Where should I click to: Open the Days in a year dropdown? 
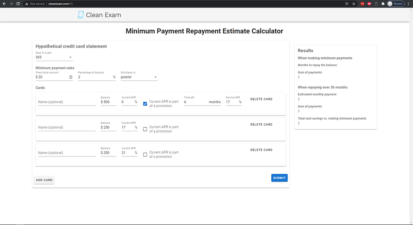(54, 57)
